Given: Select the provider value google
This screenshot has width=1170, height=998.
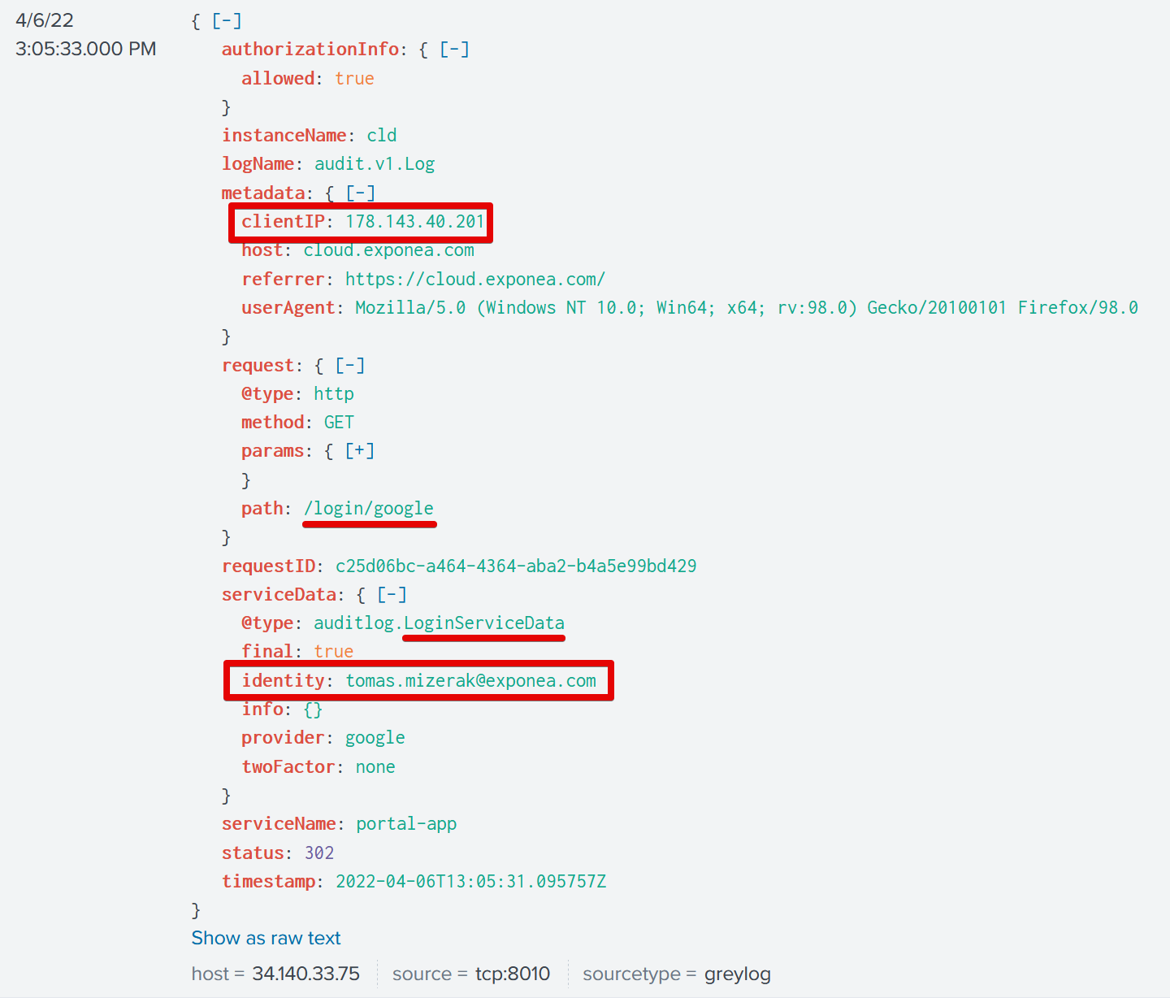Looking at the screenshot, I should pyautogui.click(x=375, y=738).
